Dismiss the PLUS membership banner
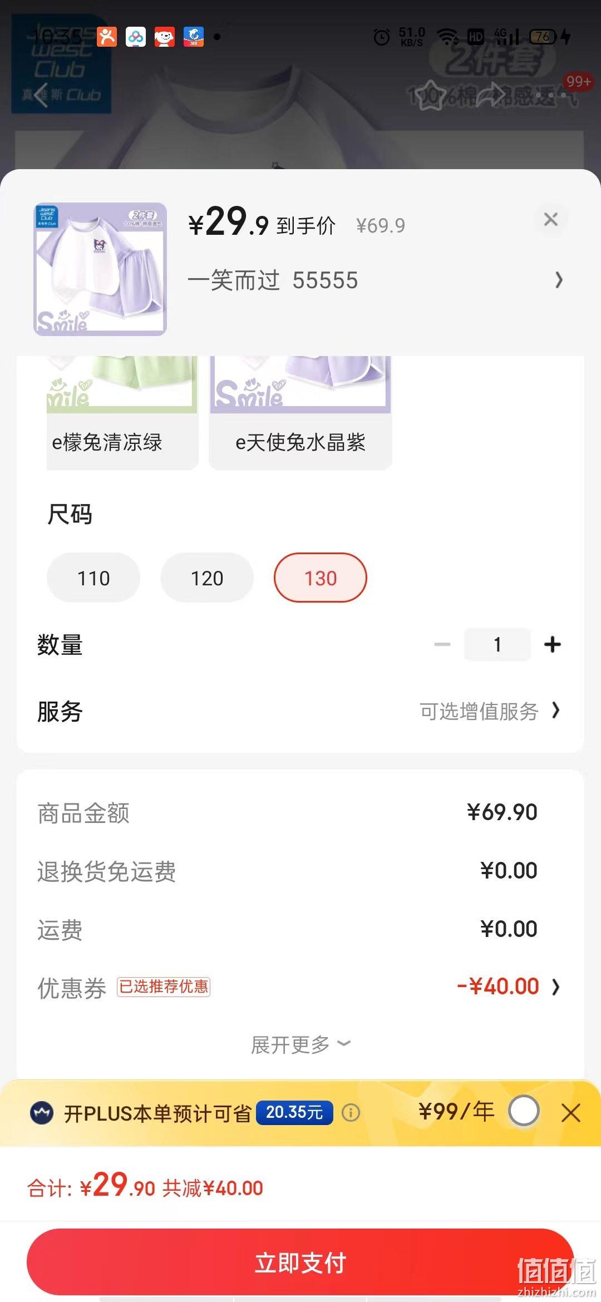The image size is (601, 1302). (571, 1113)
